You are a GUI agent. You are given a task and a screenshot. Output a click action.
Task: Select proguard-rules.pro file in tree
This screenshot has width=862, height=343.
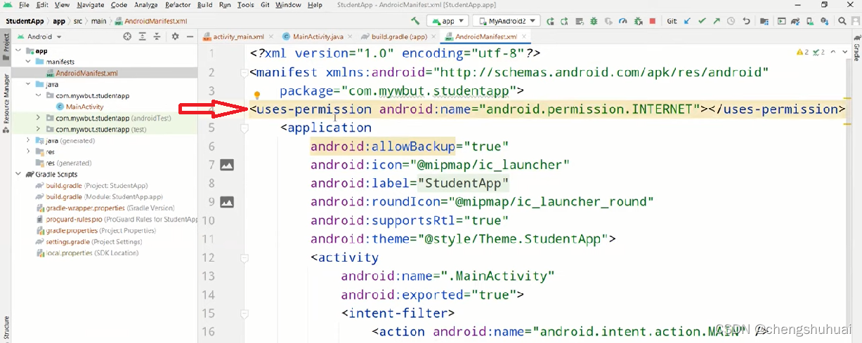(116, 219)
